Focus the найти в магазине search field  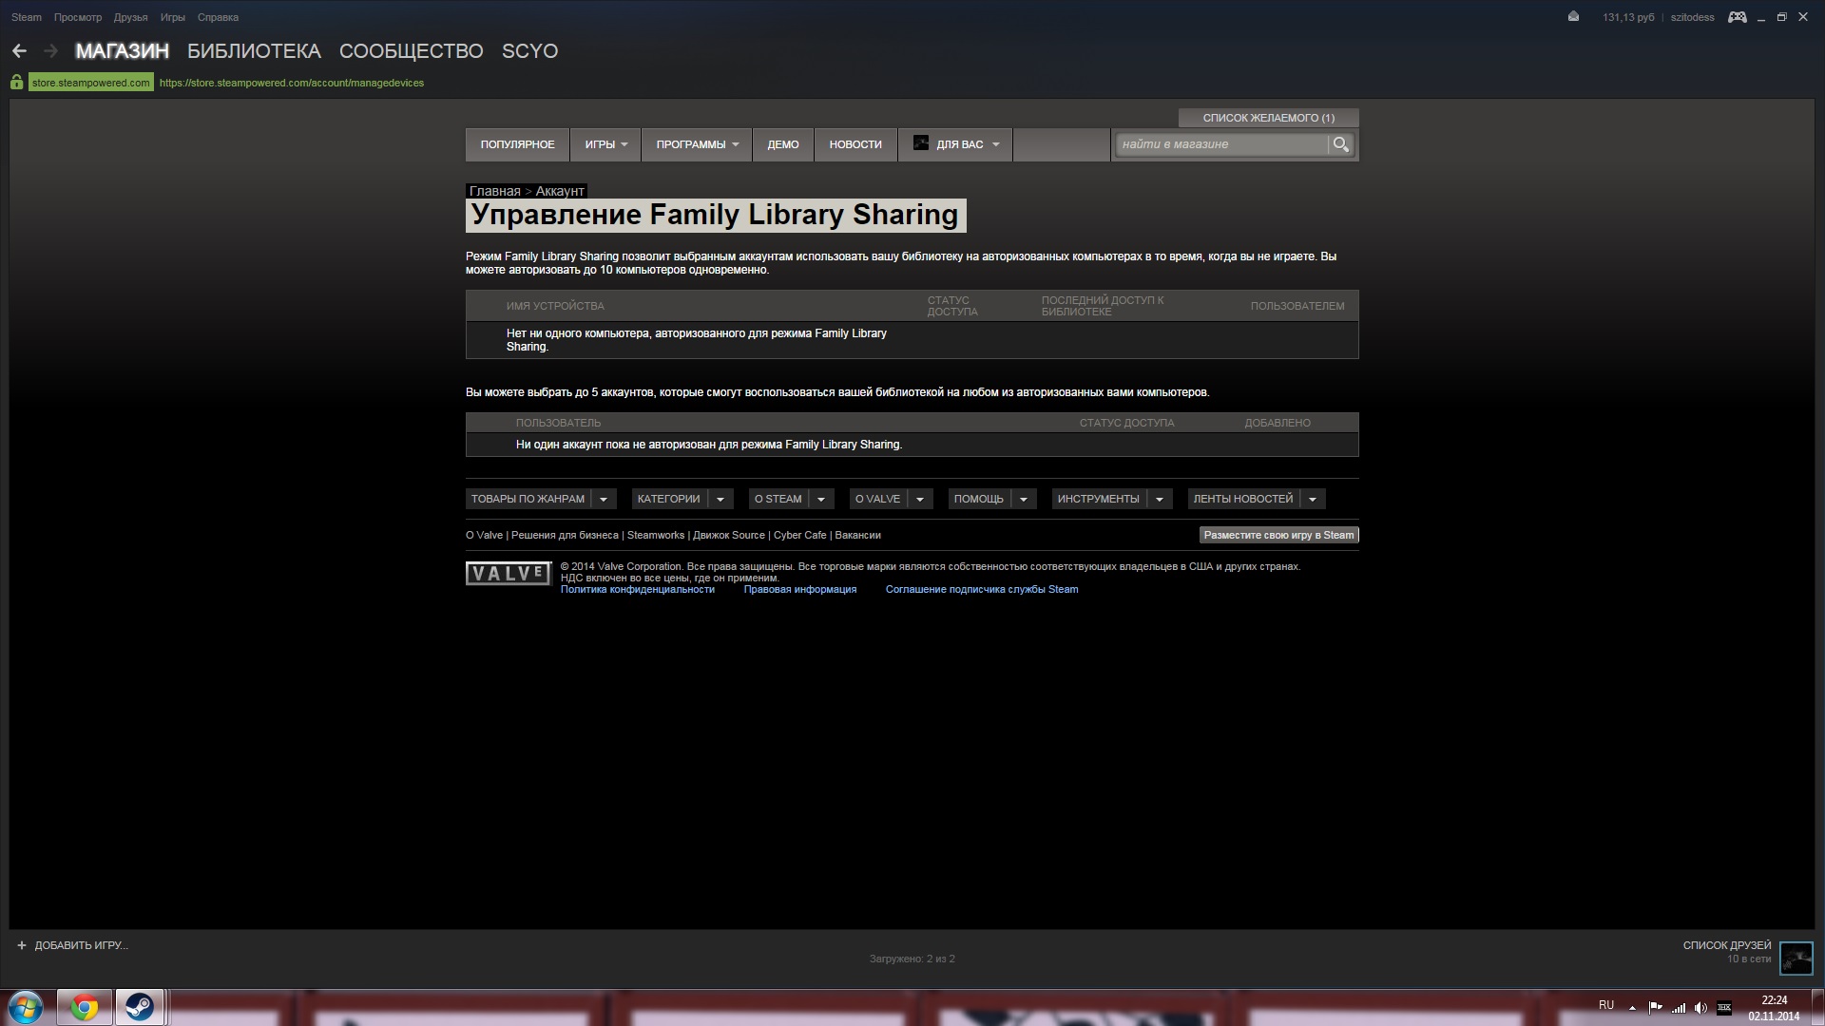(1221, 144)
